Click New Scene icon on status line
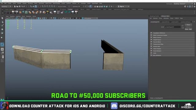 click(x=15, y=6)
